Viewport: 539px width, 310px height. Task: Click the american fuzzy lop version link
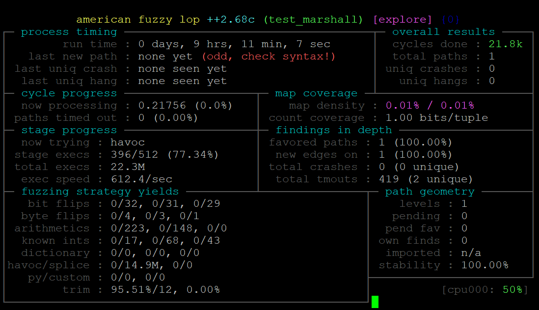click(x=165, y=20)
